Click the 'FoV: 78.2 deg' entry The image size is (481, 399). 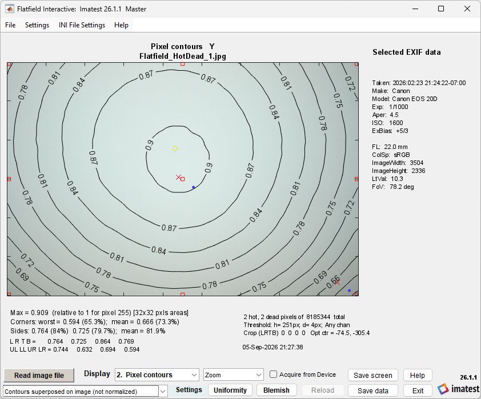tap(392, 186)
